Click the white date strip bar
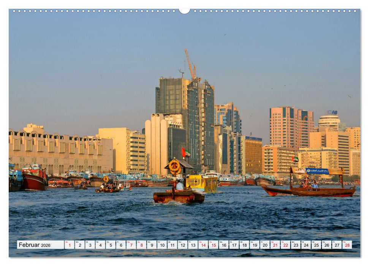 tap(184, 244)
